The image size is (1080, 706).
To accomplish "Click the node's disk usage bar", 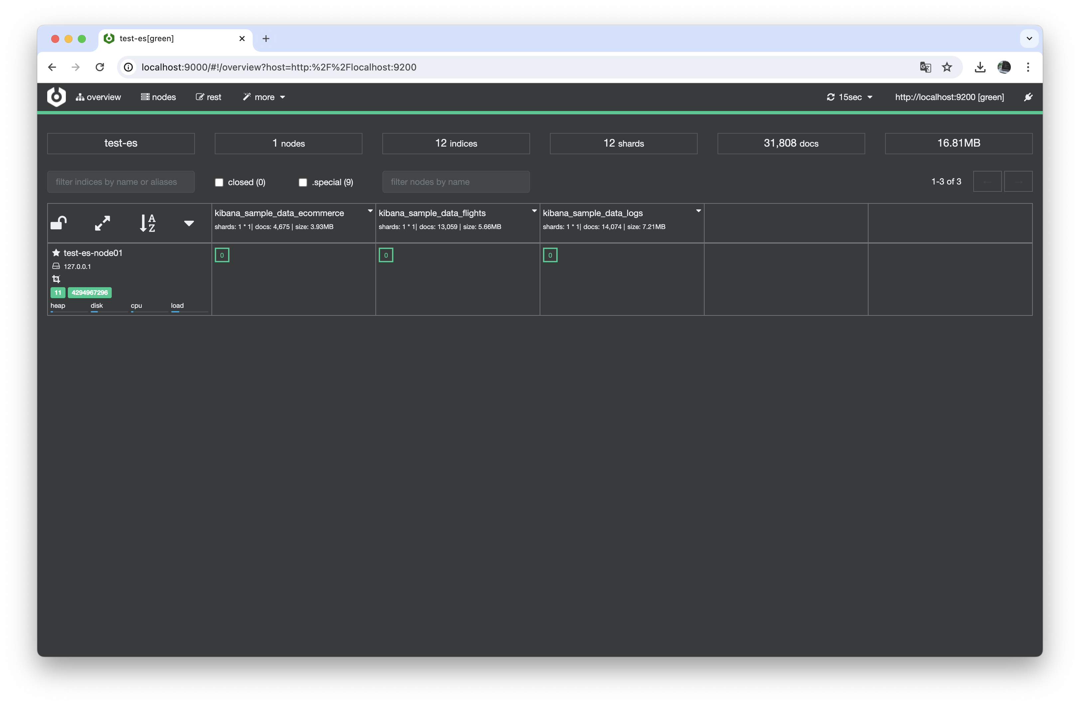I will tap(109, 311).
